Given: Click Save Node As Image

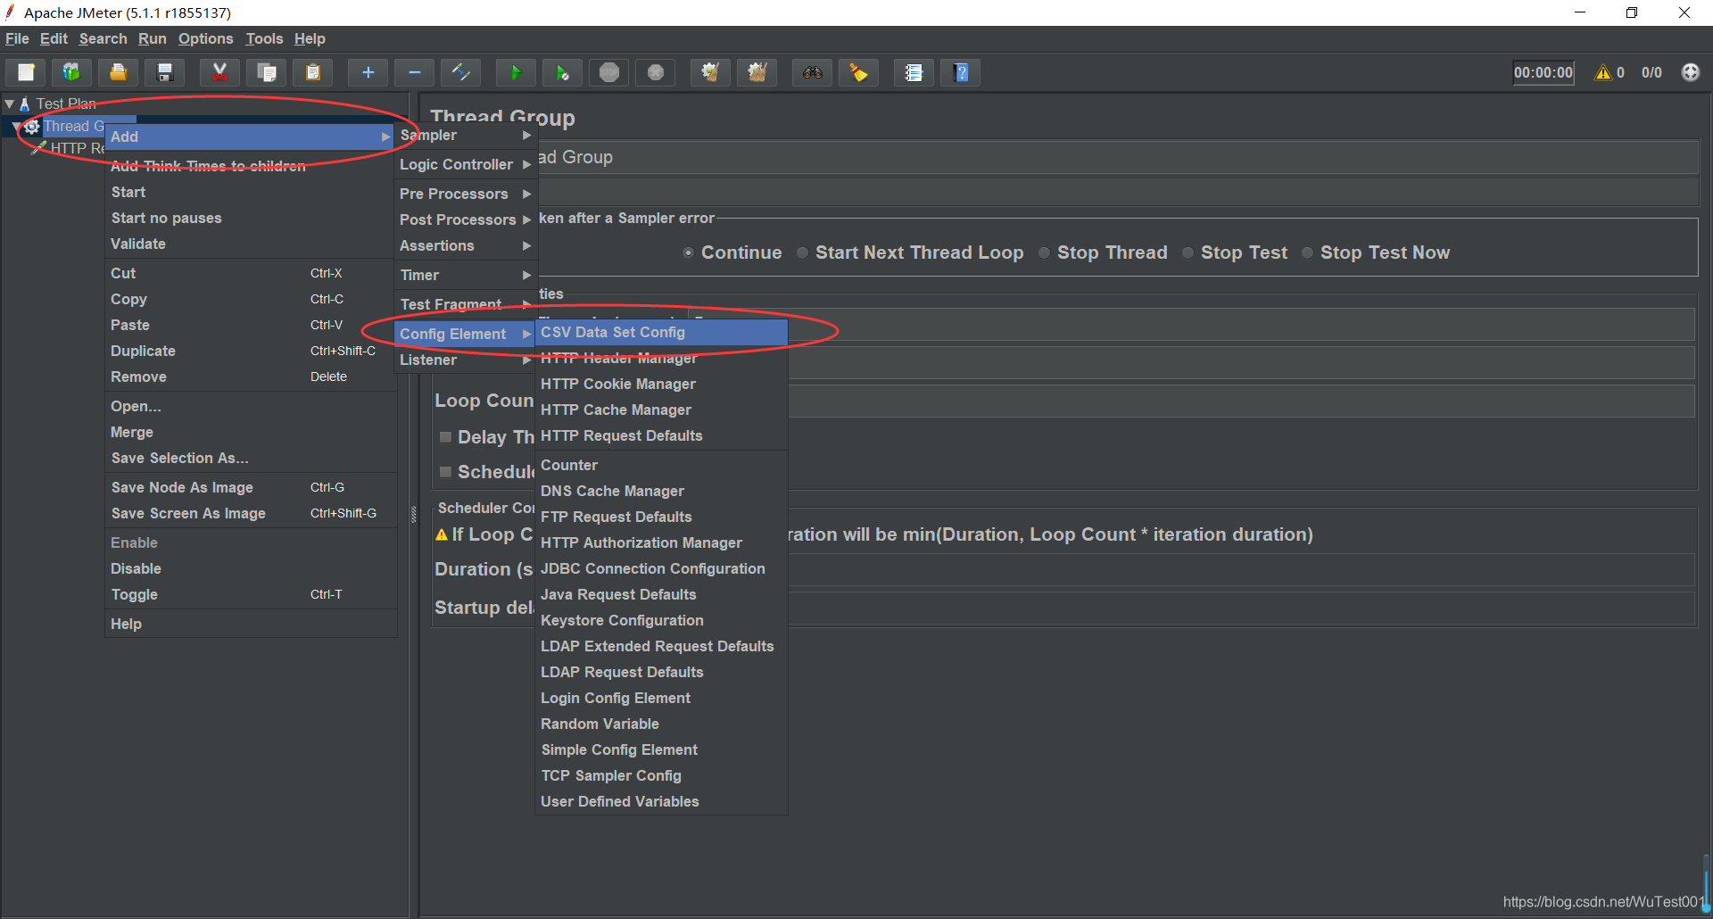Looking at the screenshot, I should 251,487.
